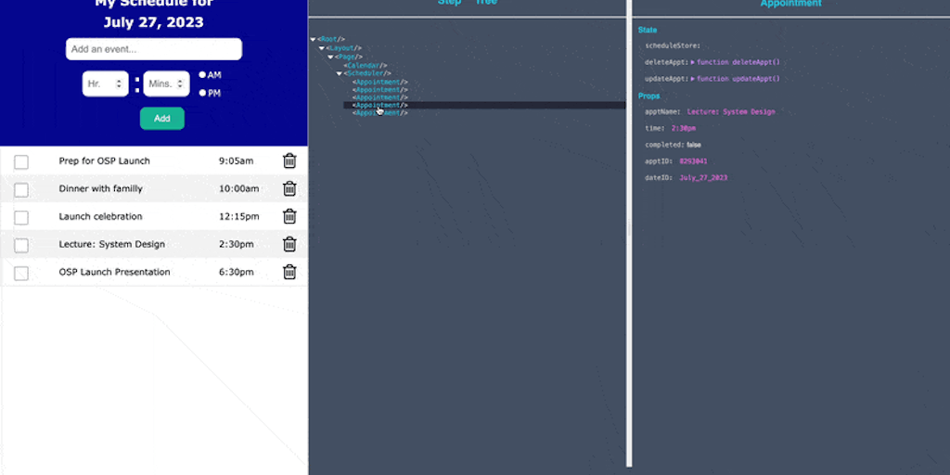Open the Hr. dropdown
The width and height of the screenshot is (950, 475).
(x=105, y=83)
